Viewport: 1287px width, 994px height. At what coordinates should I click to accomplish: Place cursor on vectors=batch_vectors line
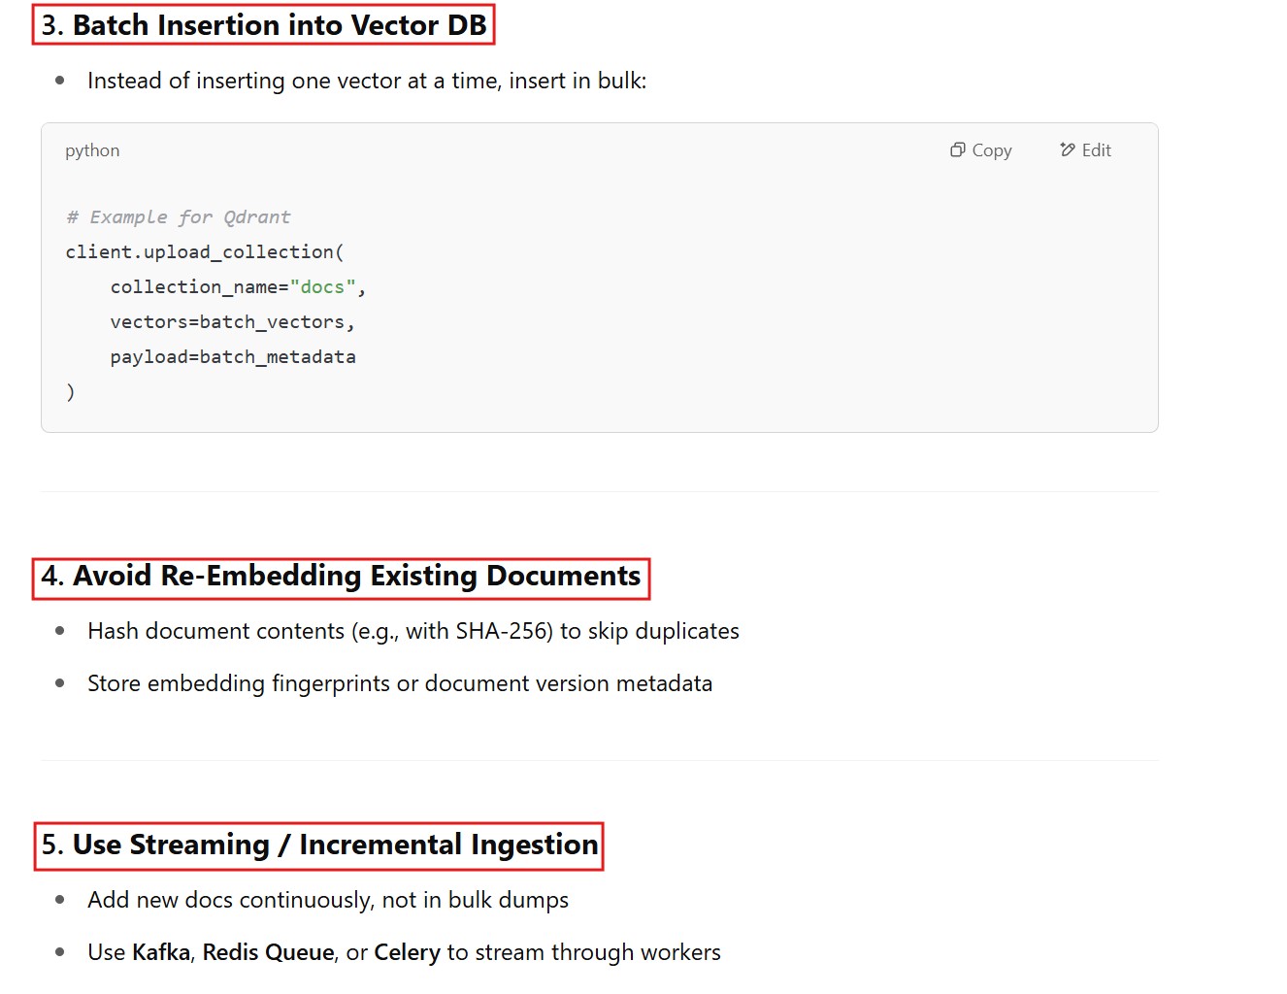(x=232, y=322)
